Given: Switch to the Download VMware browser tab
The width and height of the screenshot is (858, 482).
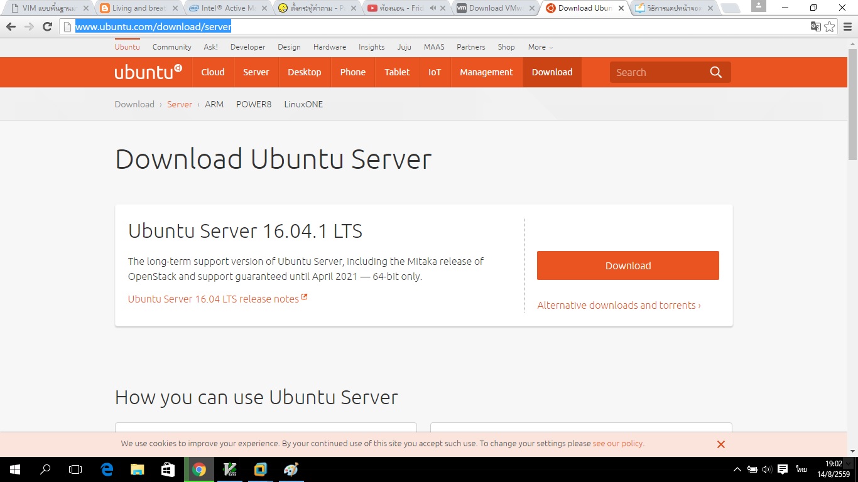Looking at the screenshot, I should coord(495,8).
